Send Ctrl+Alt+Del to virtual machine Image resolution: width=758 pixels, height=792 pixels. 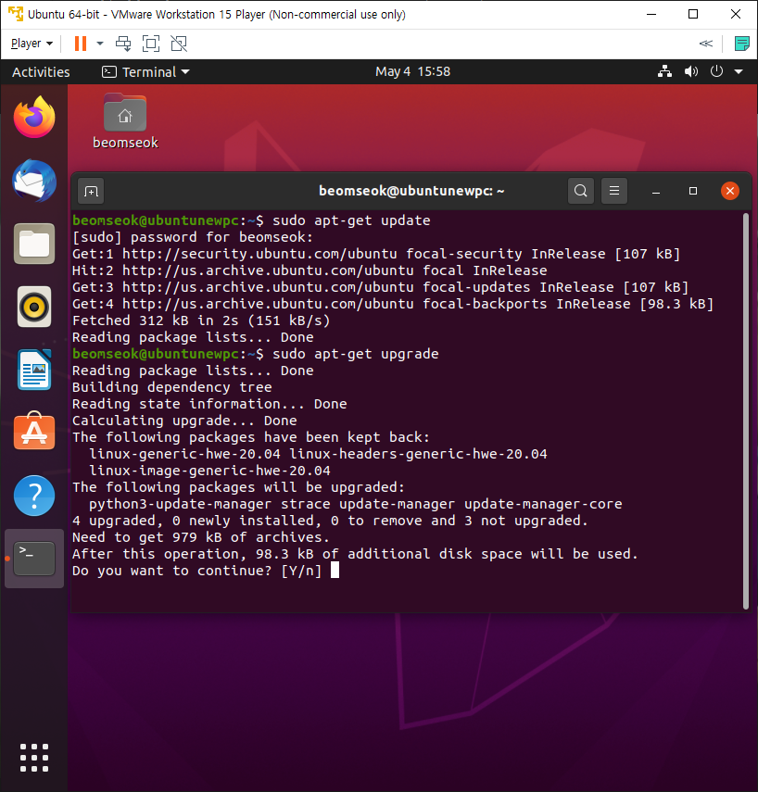123,44
